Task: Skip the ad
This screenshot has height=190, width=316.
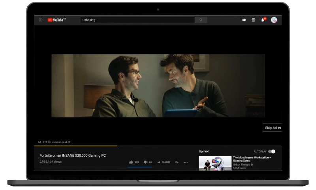Action: 273,128
